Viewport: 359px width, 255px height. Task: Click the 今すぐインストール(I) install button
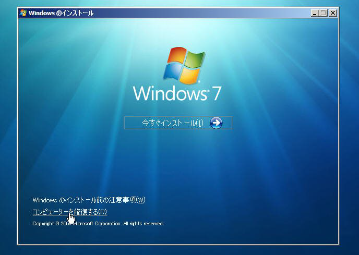(x=178, y=123)
